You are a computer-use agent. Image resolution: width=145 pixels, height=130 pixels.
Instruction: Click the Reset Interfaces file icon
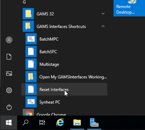point(31,89)
